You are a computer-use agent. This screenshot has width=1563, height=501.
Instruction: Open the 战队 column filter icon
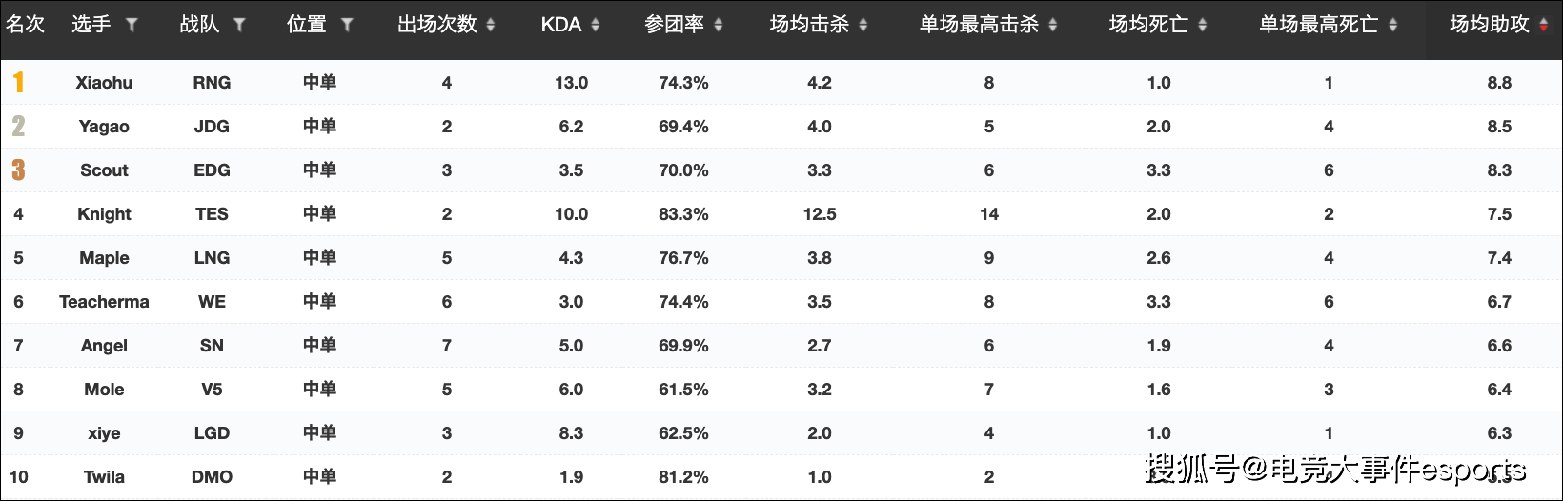tap(239, 25)
